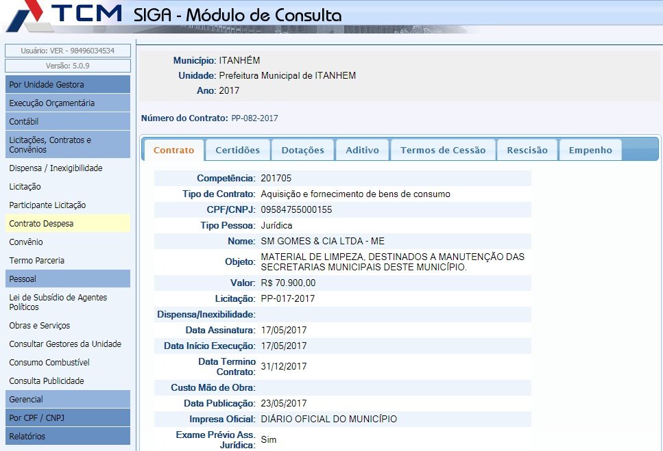Open Obras e Serviços in the sidebar

[x=39, y=326]
